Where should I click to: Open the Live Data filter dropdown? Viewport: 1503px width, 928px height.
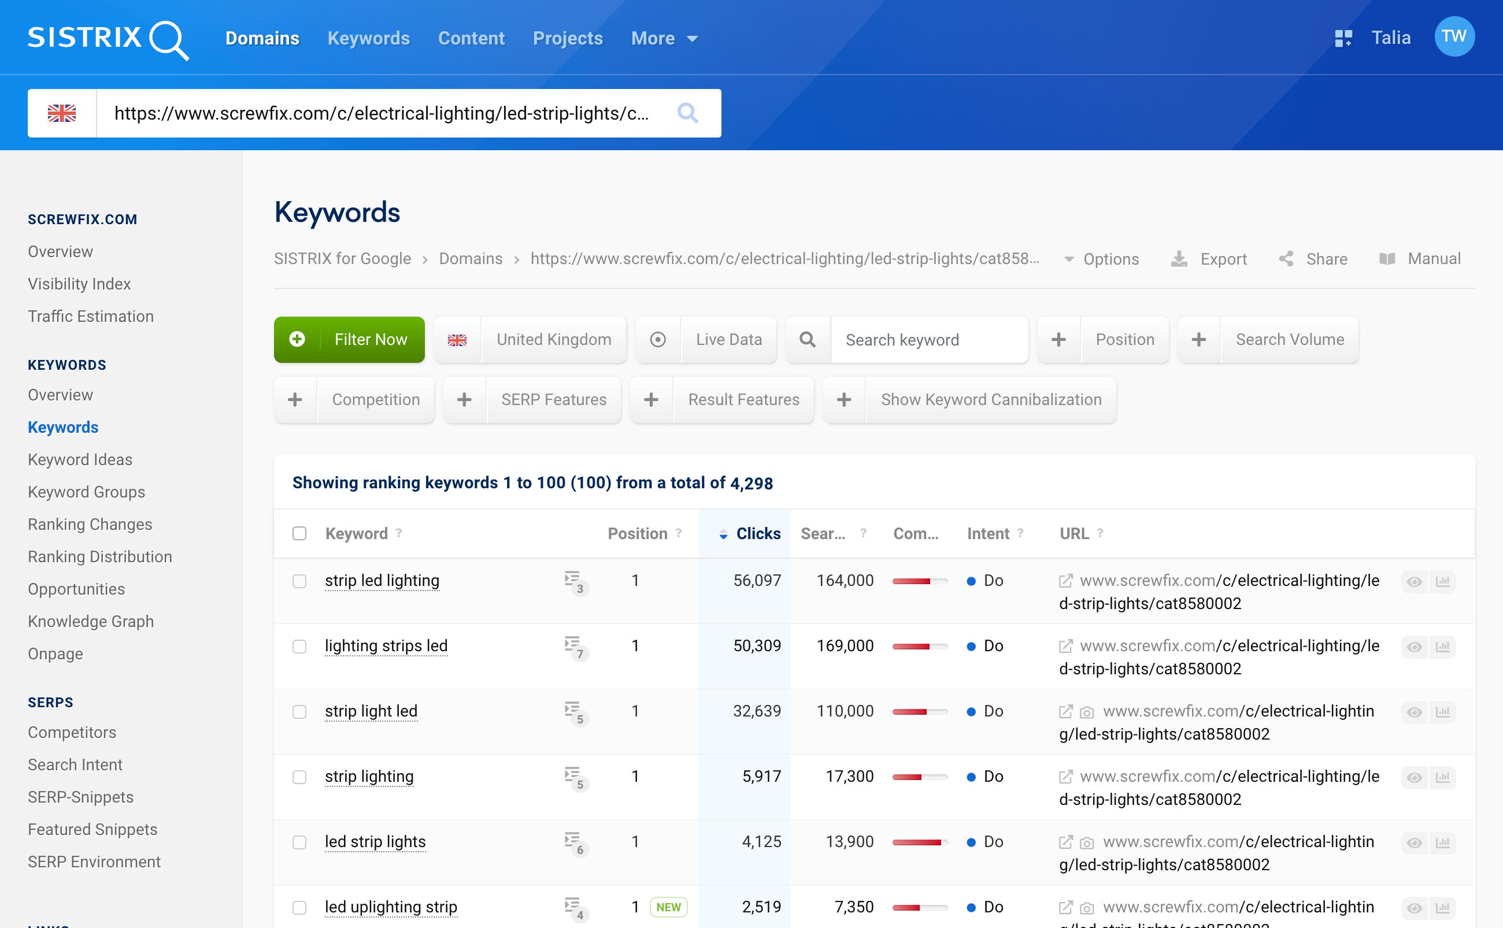click(x=706, y=339)
